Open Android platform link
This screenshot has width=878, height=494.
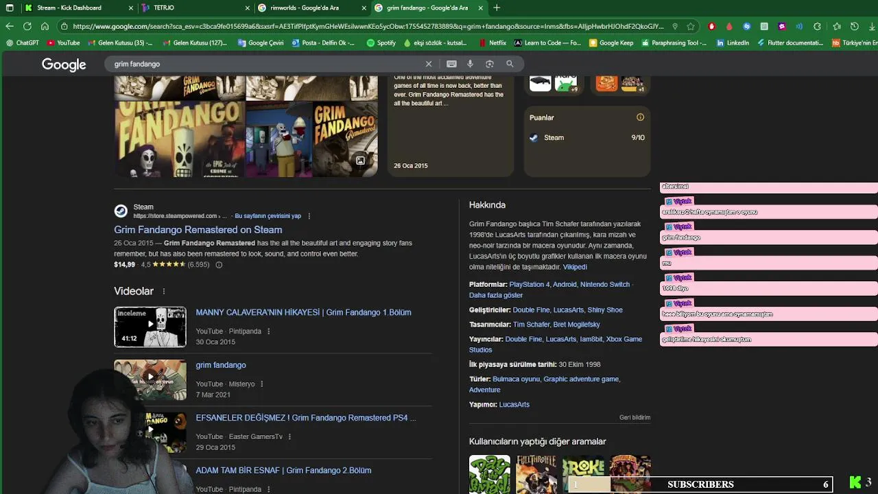(565, 284)
